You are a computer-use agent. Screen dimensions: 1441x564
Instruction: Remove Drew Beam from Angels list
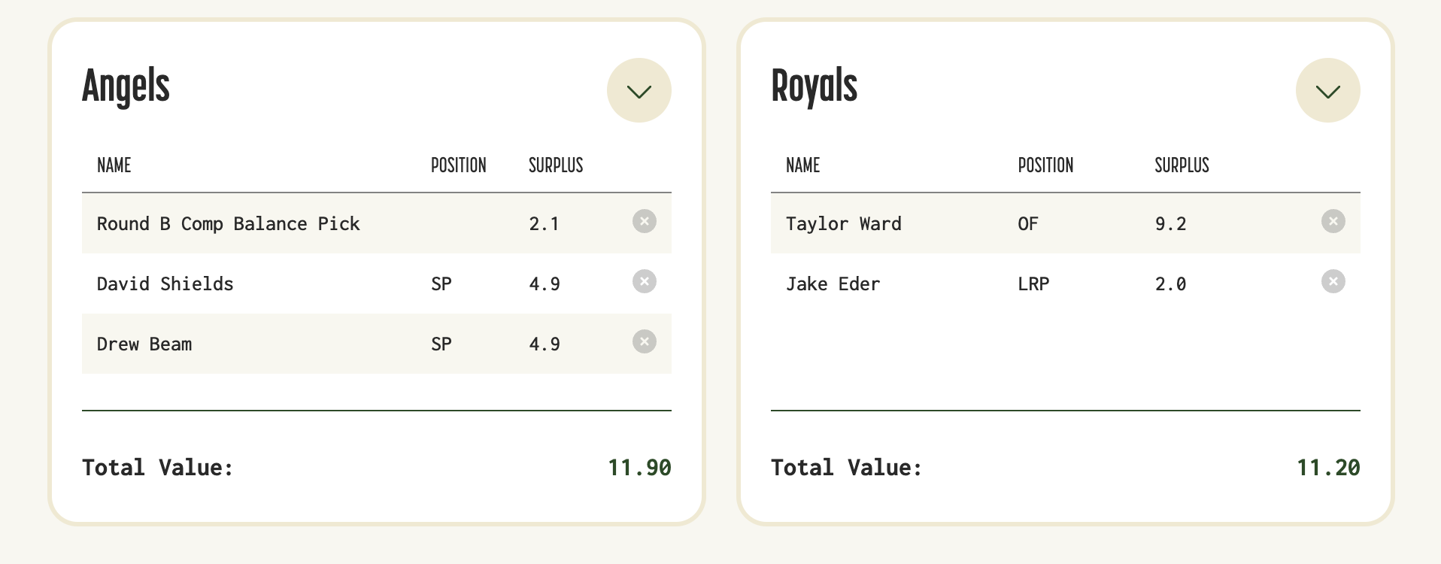coord(644,341)
